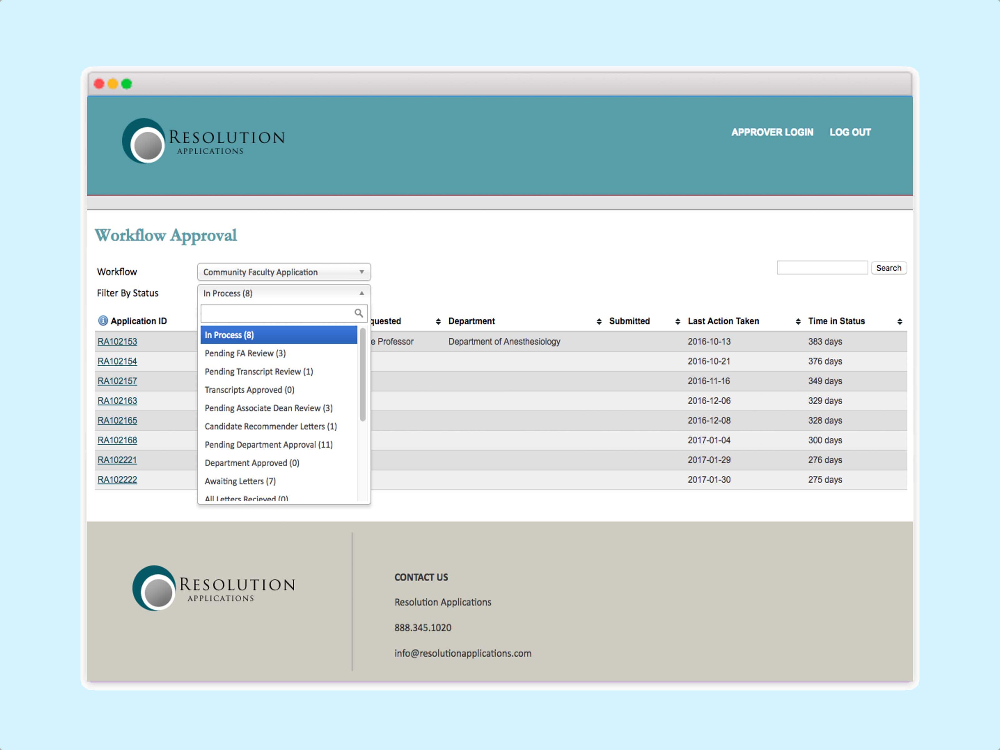1000x750 pixels.
Task: Choose Pending Department Approval (11) status
Action: pos(268,444)
